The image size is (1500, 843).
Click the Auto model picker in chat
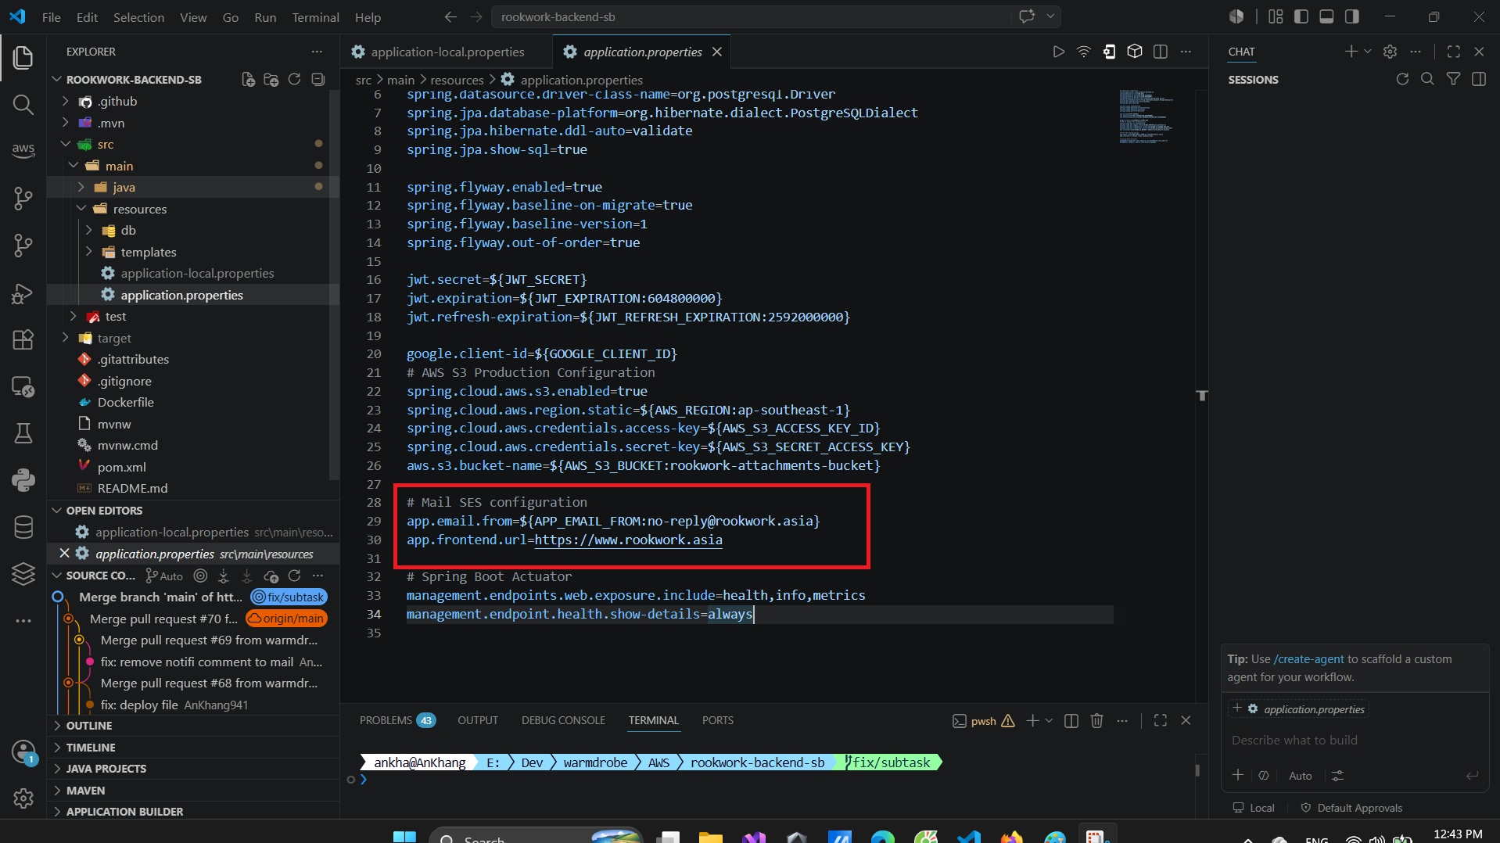[x=1300, y=776]
